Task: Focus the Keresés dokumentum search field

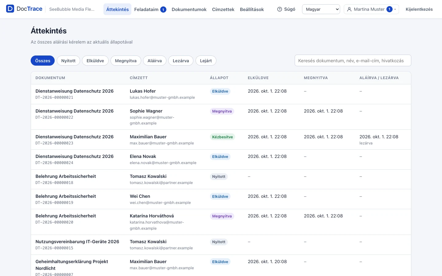Action: point(353,60)
